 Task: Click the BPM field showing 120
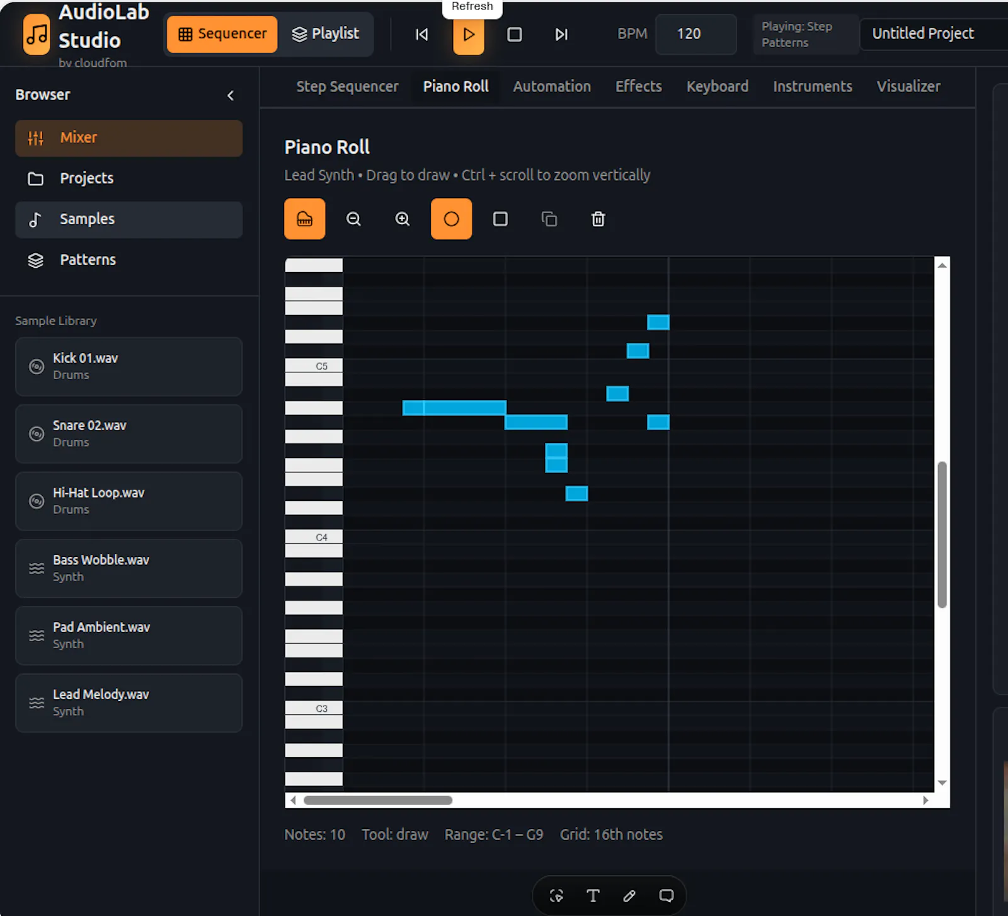pyautogui.click(x=696, y=34)
